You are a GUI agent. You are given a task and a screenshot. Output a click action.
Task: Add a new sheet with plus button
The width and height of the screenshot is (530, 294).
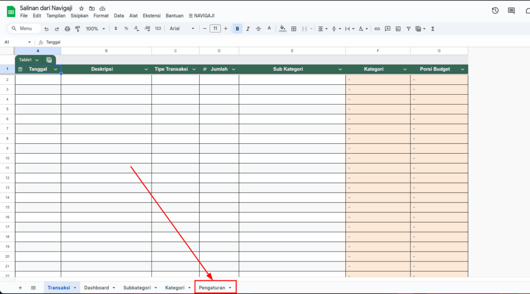(20, 287)
